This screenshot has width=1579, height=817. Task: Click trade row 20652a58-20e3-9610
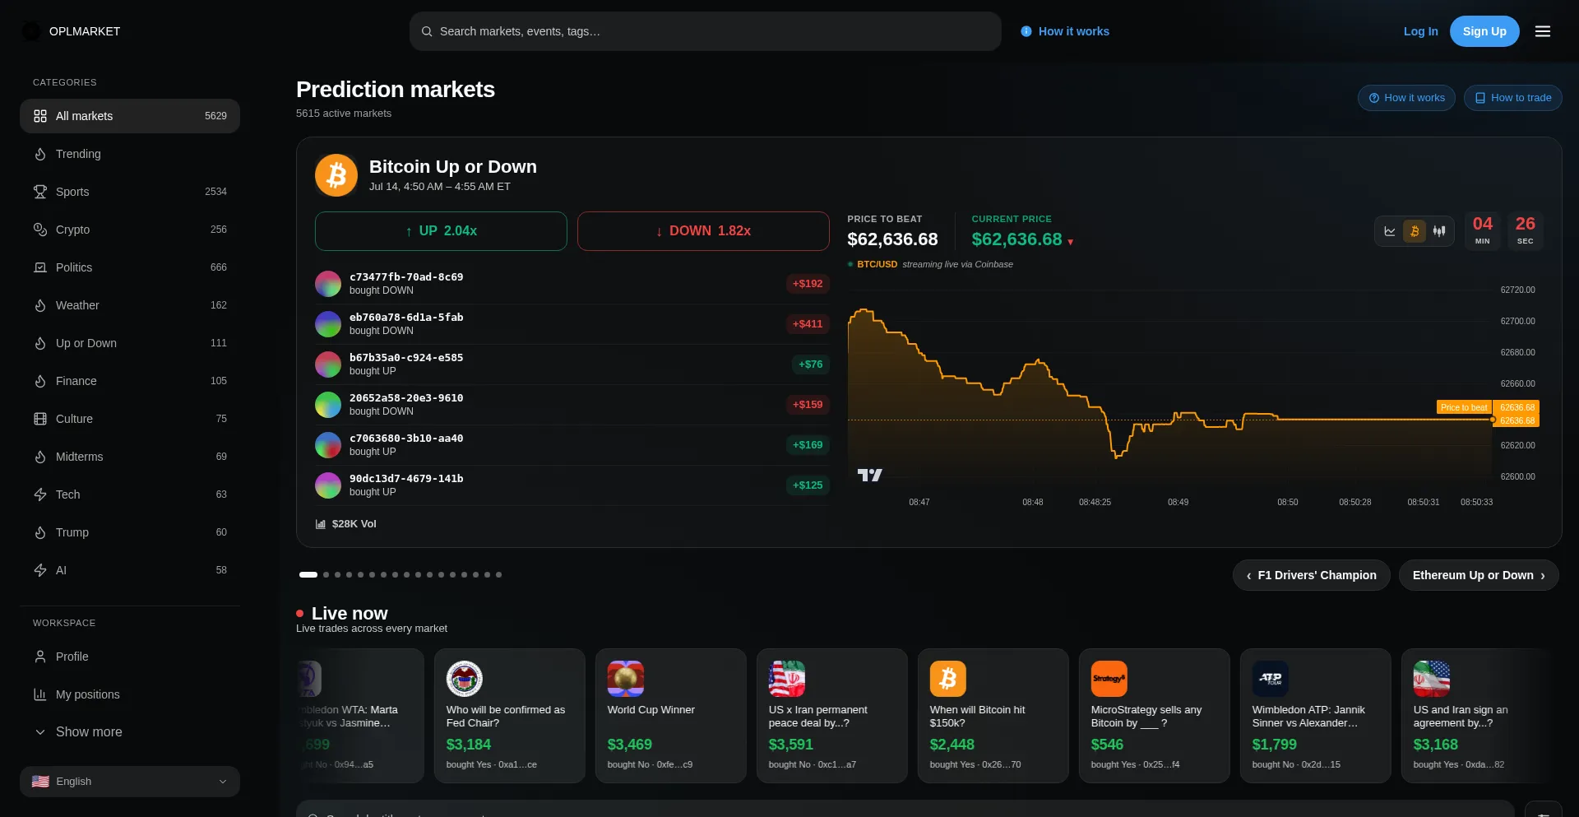572,405
